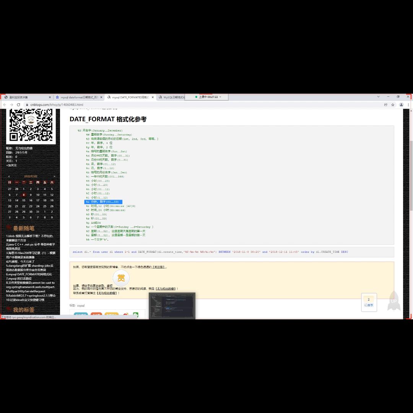Screen dimensions: 413x413
Task: Click the select d1.* SQL code line
Action: pos(210,252)
